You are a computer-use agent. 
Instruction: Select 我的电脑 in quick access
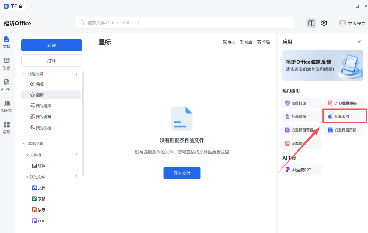click(x=51, y=106)
